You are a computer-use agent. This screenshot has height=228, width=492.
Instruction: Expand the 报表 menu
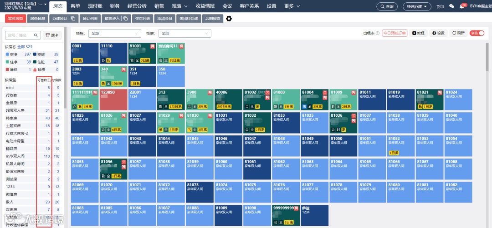click(x=179, y=6)
